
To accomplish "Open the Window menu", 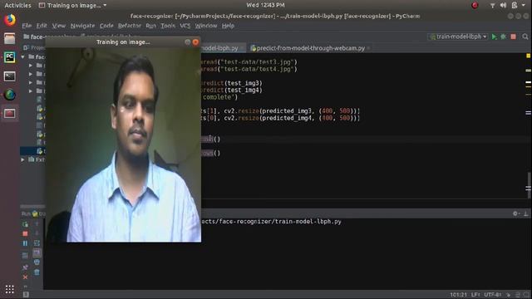I will coord(205,26).
